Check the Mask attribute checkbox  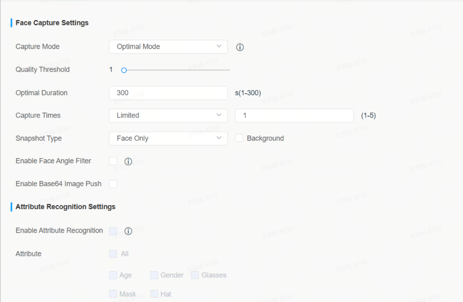[x=113, y=294]
